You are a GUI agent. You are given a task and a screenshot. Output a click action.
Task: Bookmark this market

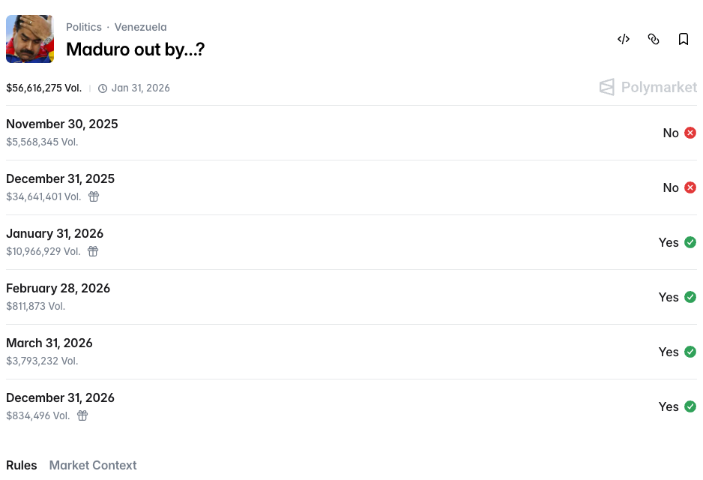(x=684, y=39)
